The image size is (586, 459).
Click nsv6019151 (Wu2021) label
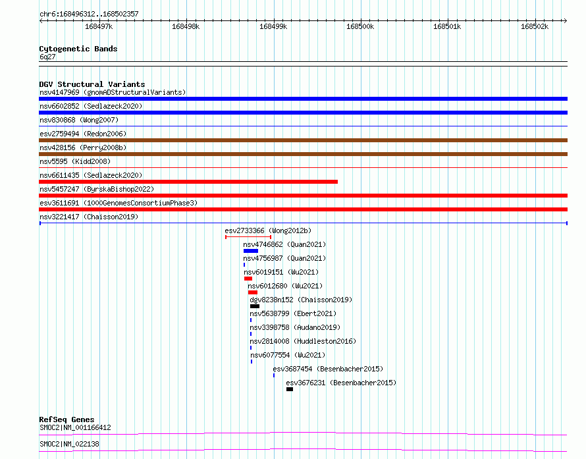point(281,272)
